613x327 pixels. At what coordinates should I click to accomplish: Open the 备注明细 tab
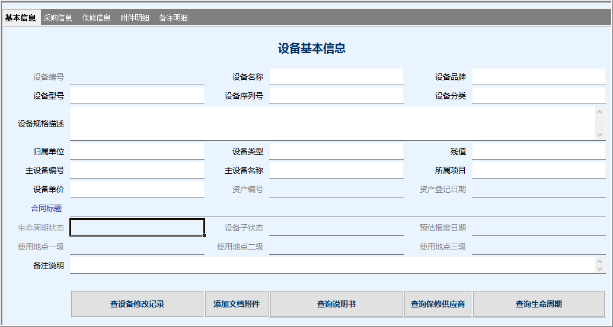173,18
